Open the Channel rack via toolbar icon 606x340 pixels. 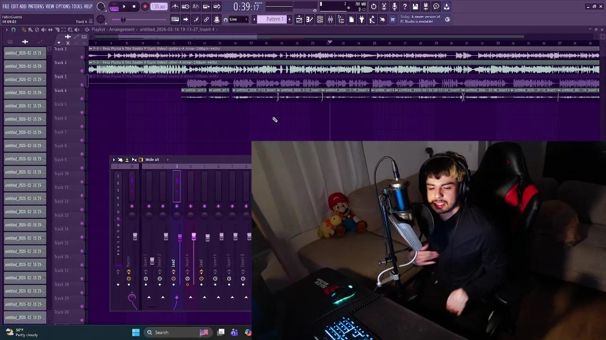tap(320, 19)
